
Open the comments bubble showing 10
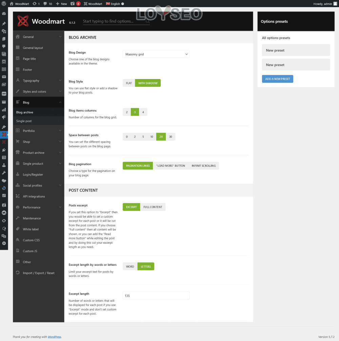coord(47,4)
